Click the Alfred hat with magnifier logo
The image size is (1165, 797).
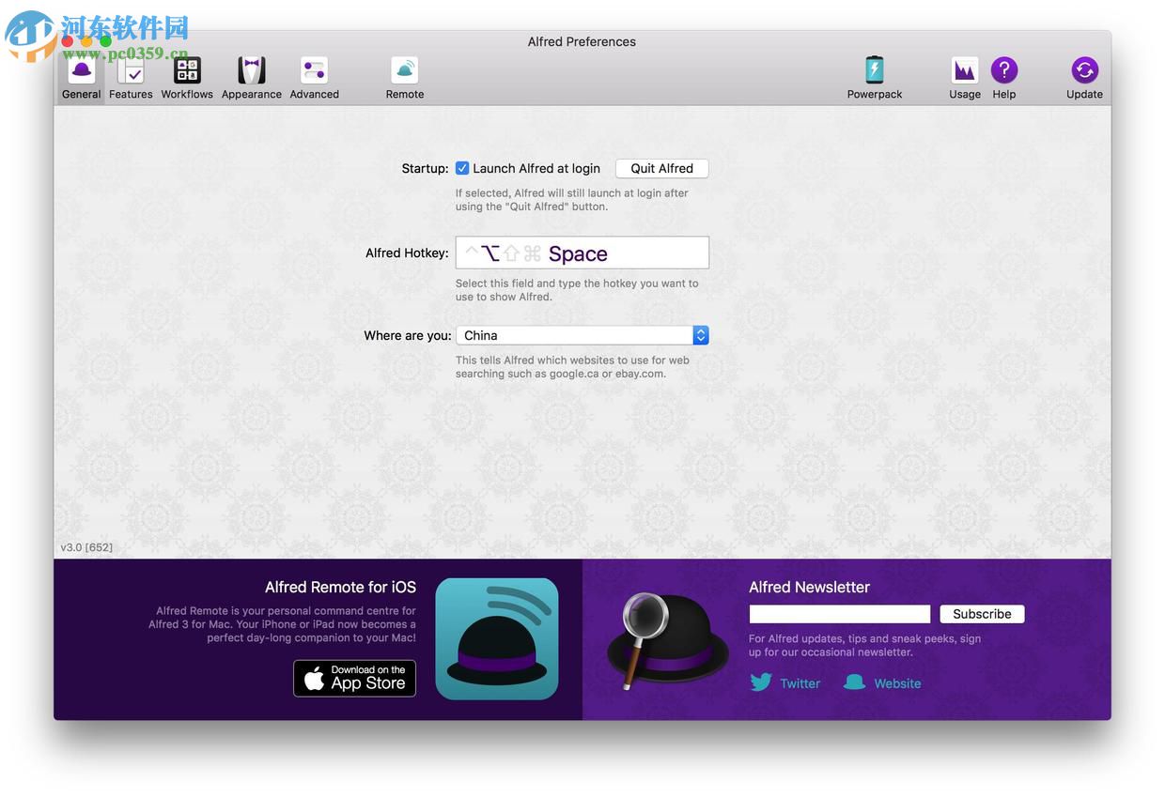click(x=667, y=640)
